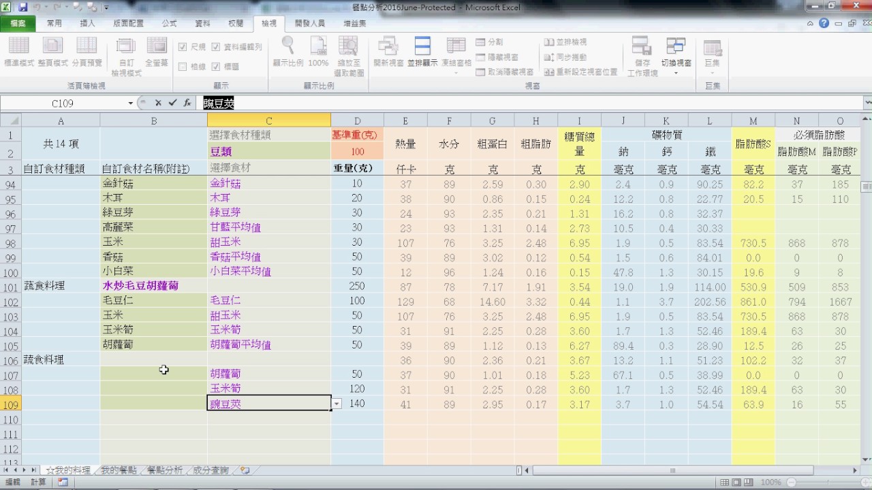Open the 校閱 Review tab

coord(236,23)
